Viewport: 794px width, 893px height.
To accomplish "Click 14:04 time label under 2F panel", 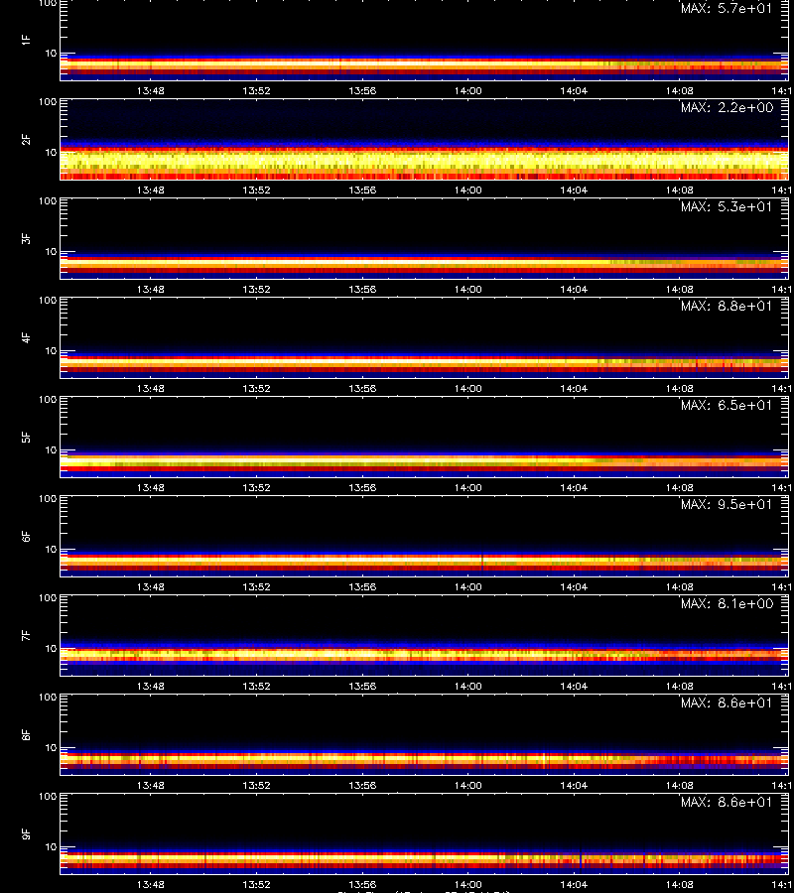I will point(574,190).
